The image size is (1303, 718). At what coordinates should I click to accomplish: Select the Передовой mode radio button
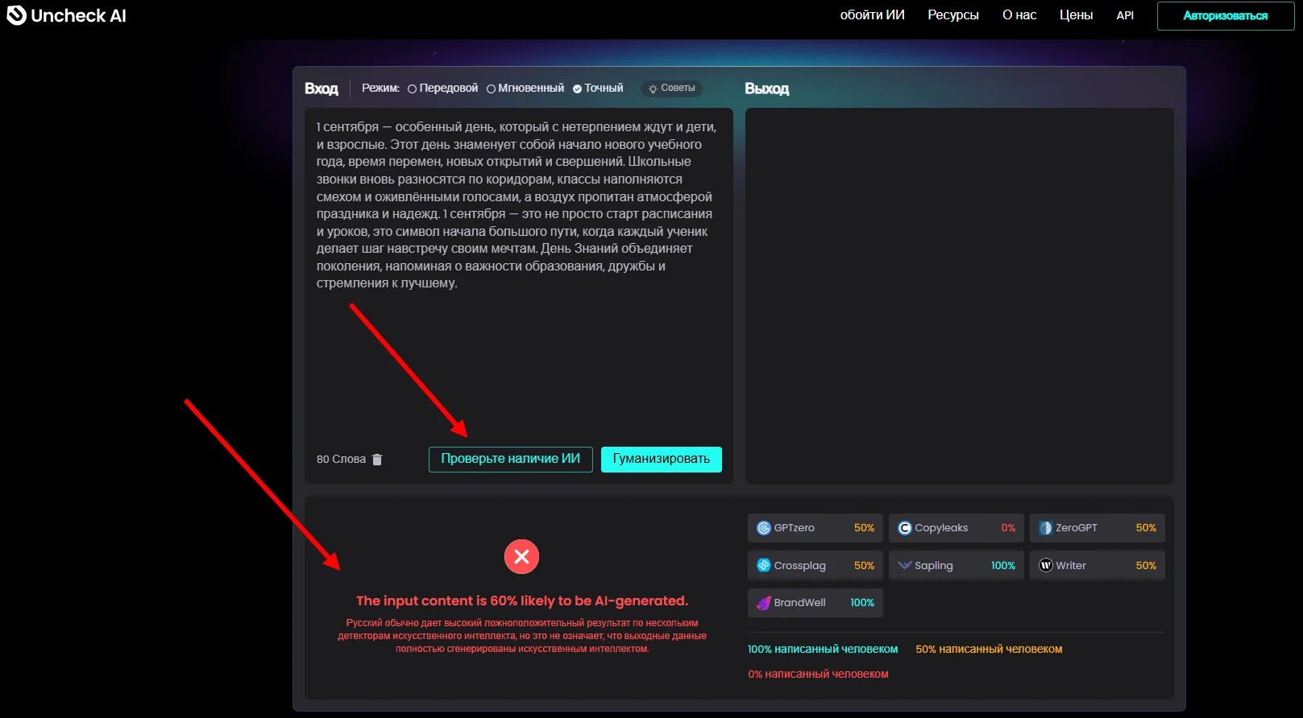(x=412, y=89)
